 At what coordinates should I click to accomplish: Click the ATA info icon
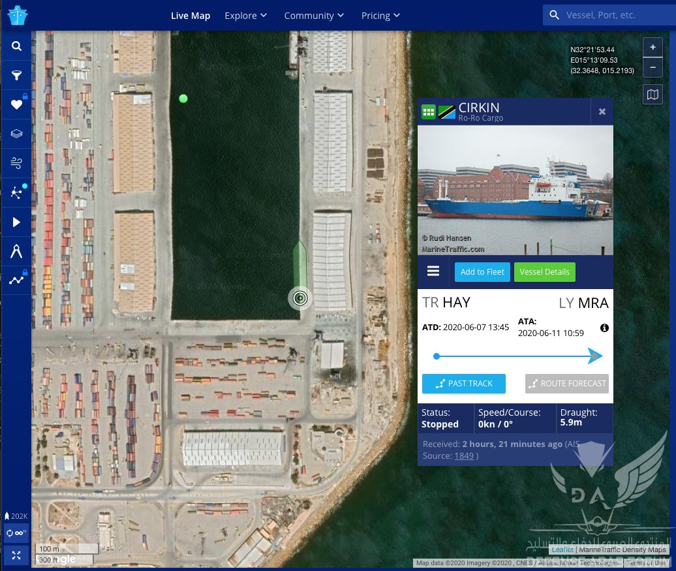coord(604,328)
